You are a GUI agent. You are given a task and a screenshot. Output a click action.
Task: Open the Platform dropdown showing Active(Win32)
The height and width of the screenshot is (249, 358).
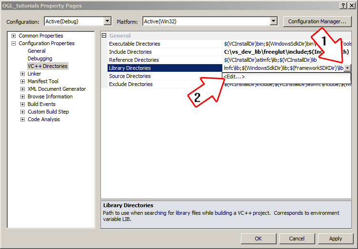pyautogui.click(x=210, y=21)
